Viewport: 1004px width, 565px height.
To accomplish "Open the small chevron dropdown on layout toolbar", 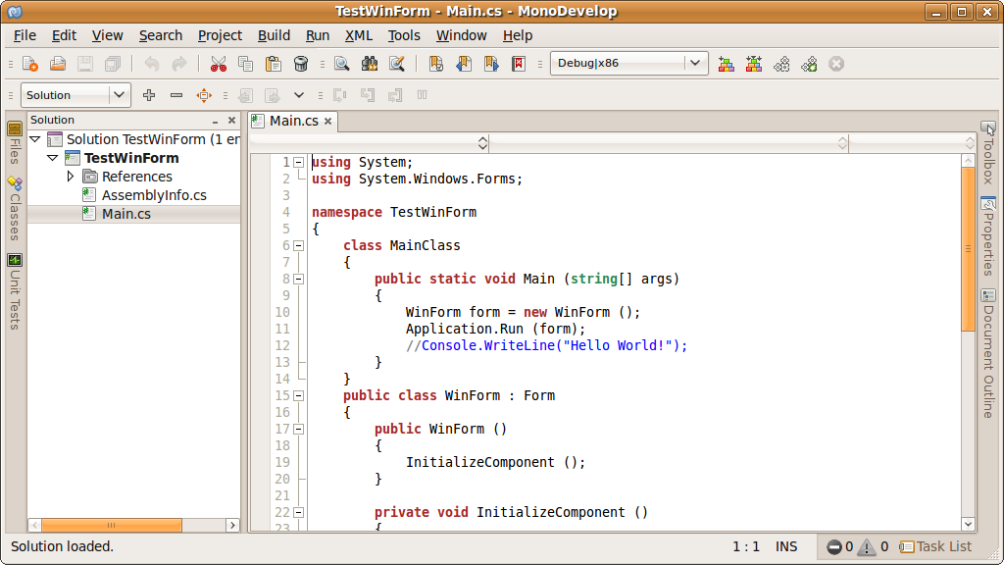I will coord(298,95).
